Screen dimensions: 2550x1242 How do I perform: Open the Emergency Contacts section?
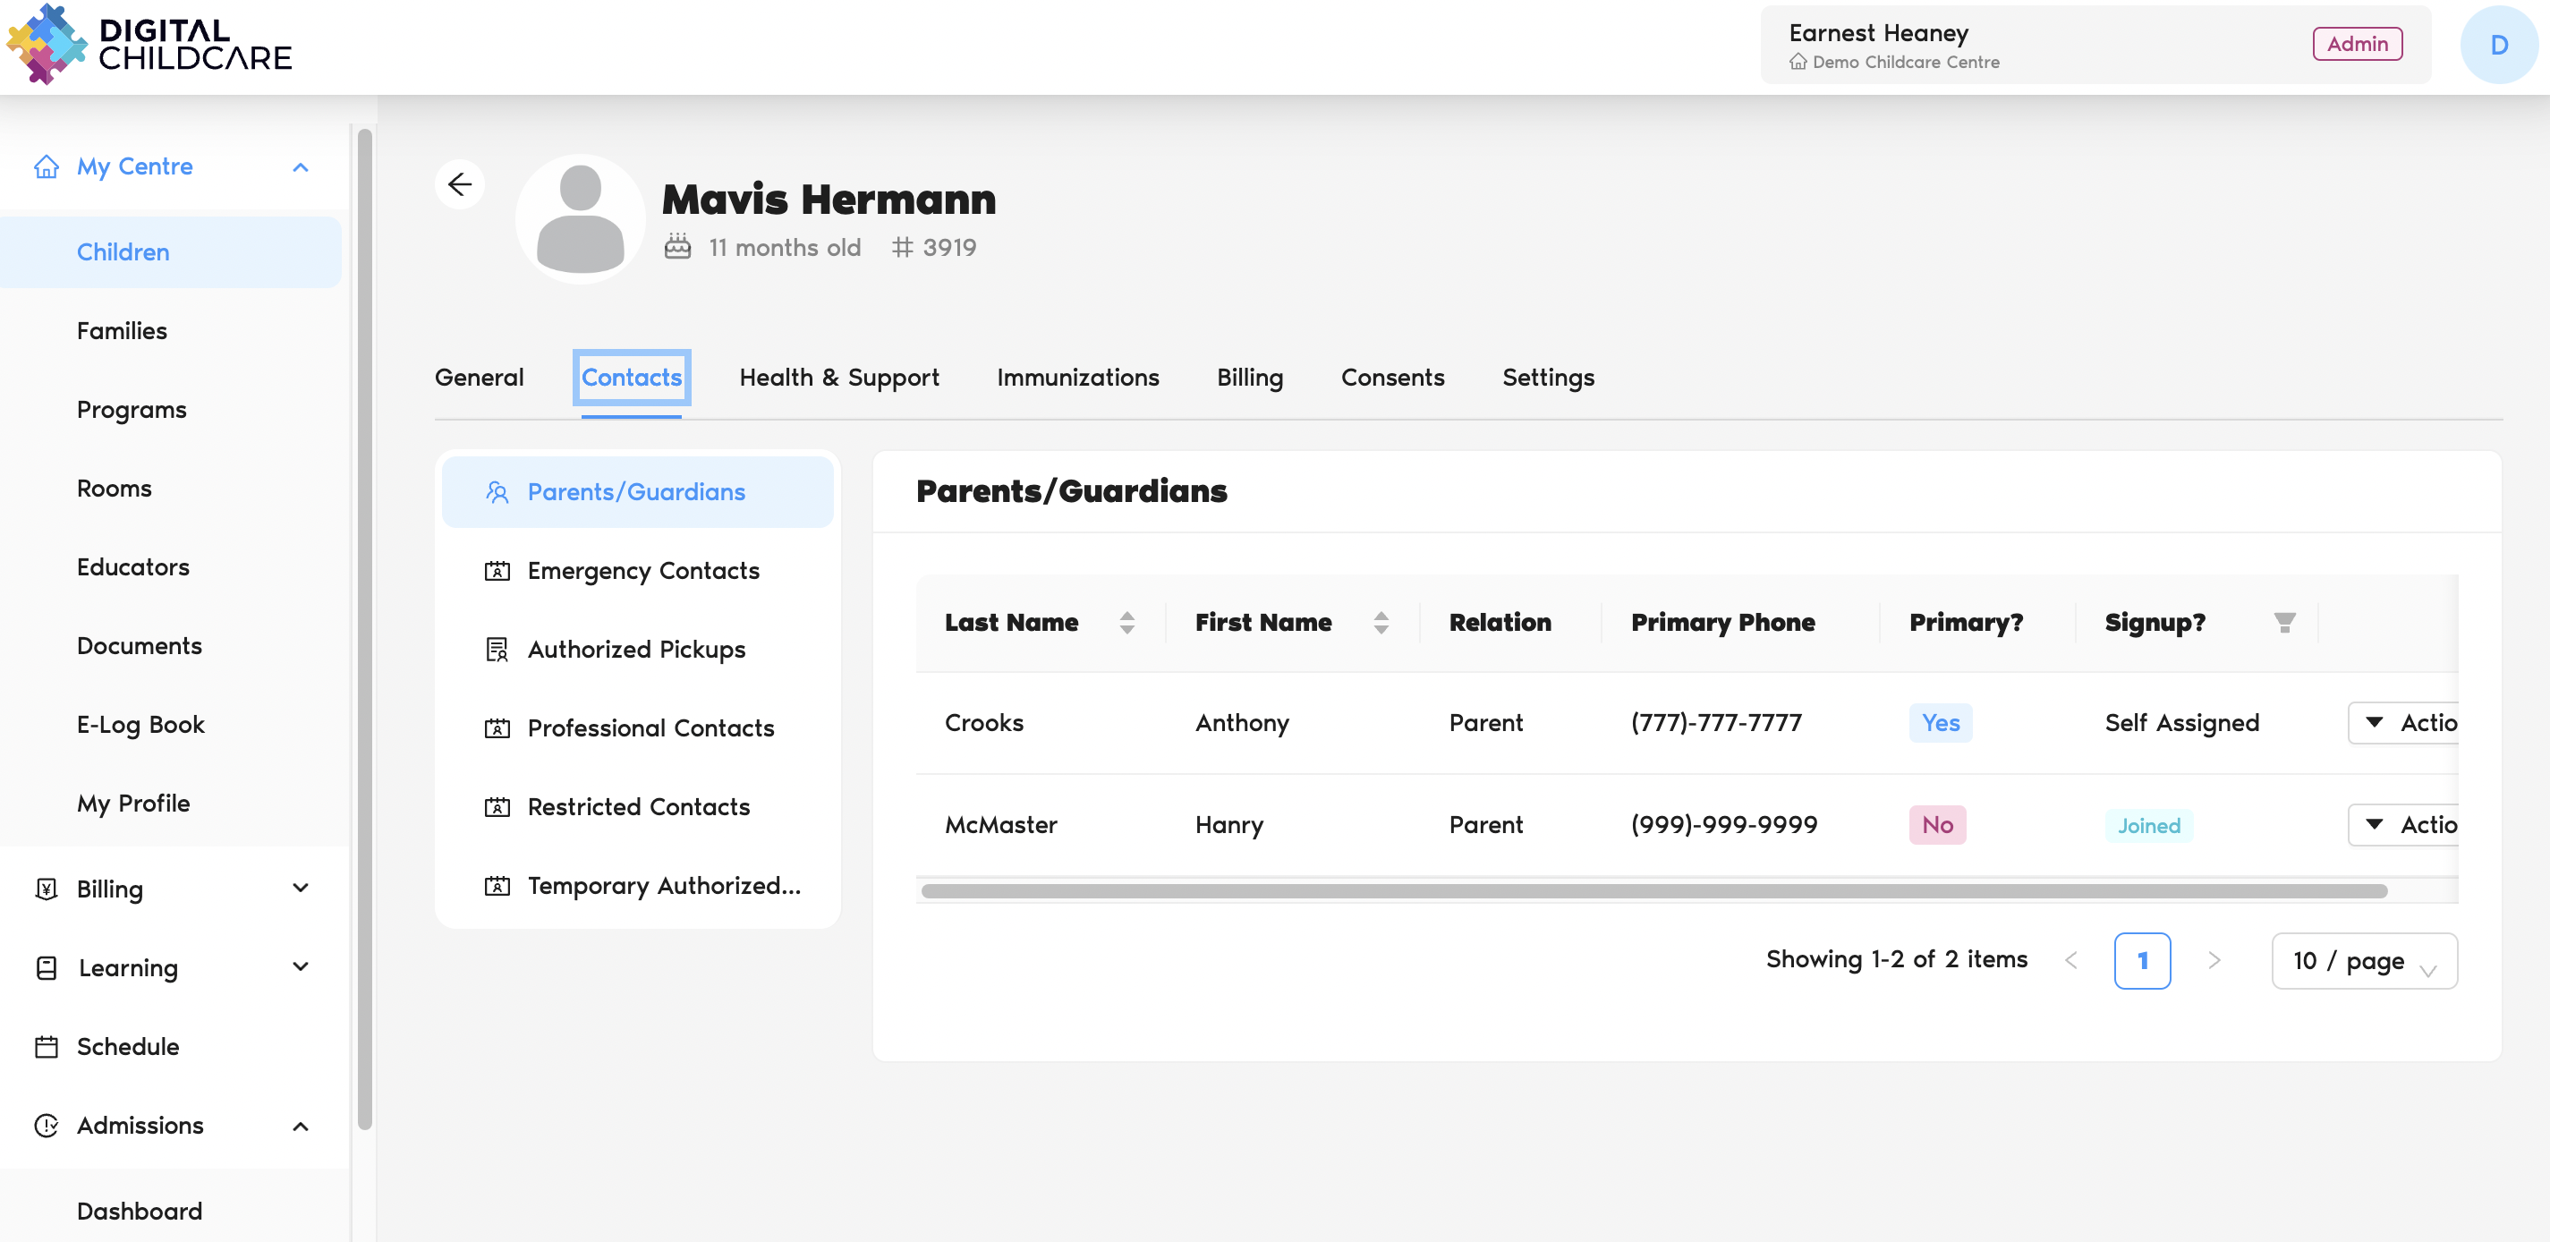coord(642,571)
